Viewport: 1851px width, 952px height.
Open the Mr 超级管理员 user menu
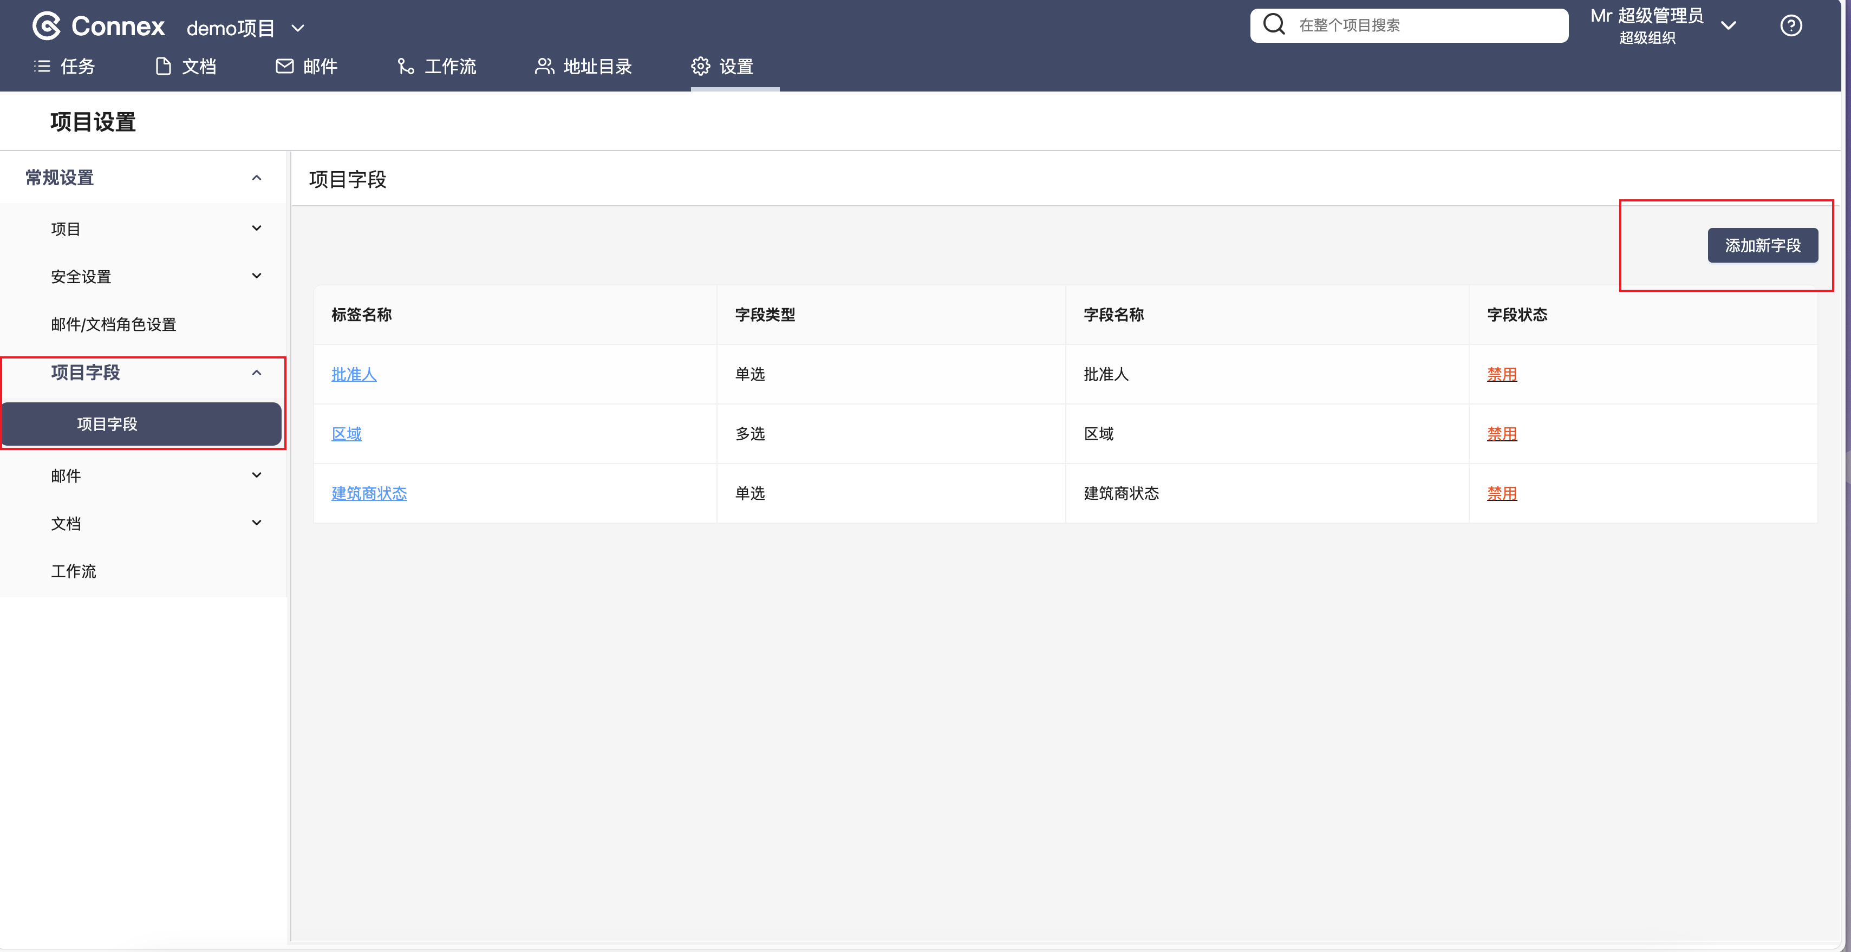[1728, 26]
